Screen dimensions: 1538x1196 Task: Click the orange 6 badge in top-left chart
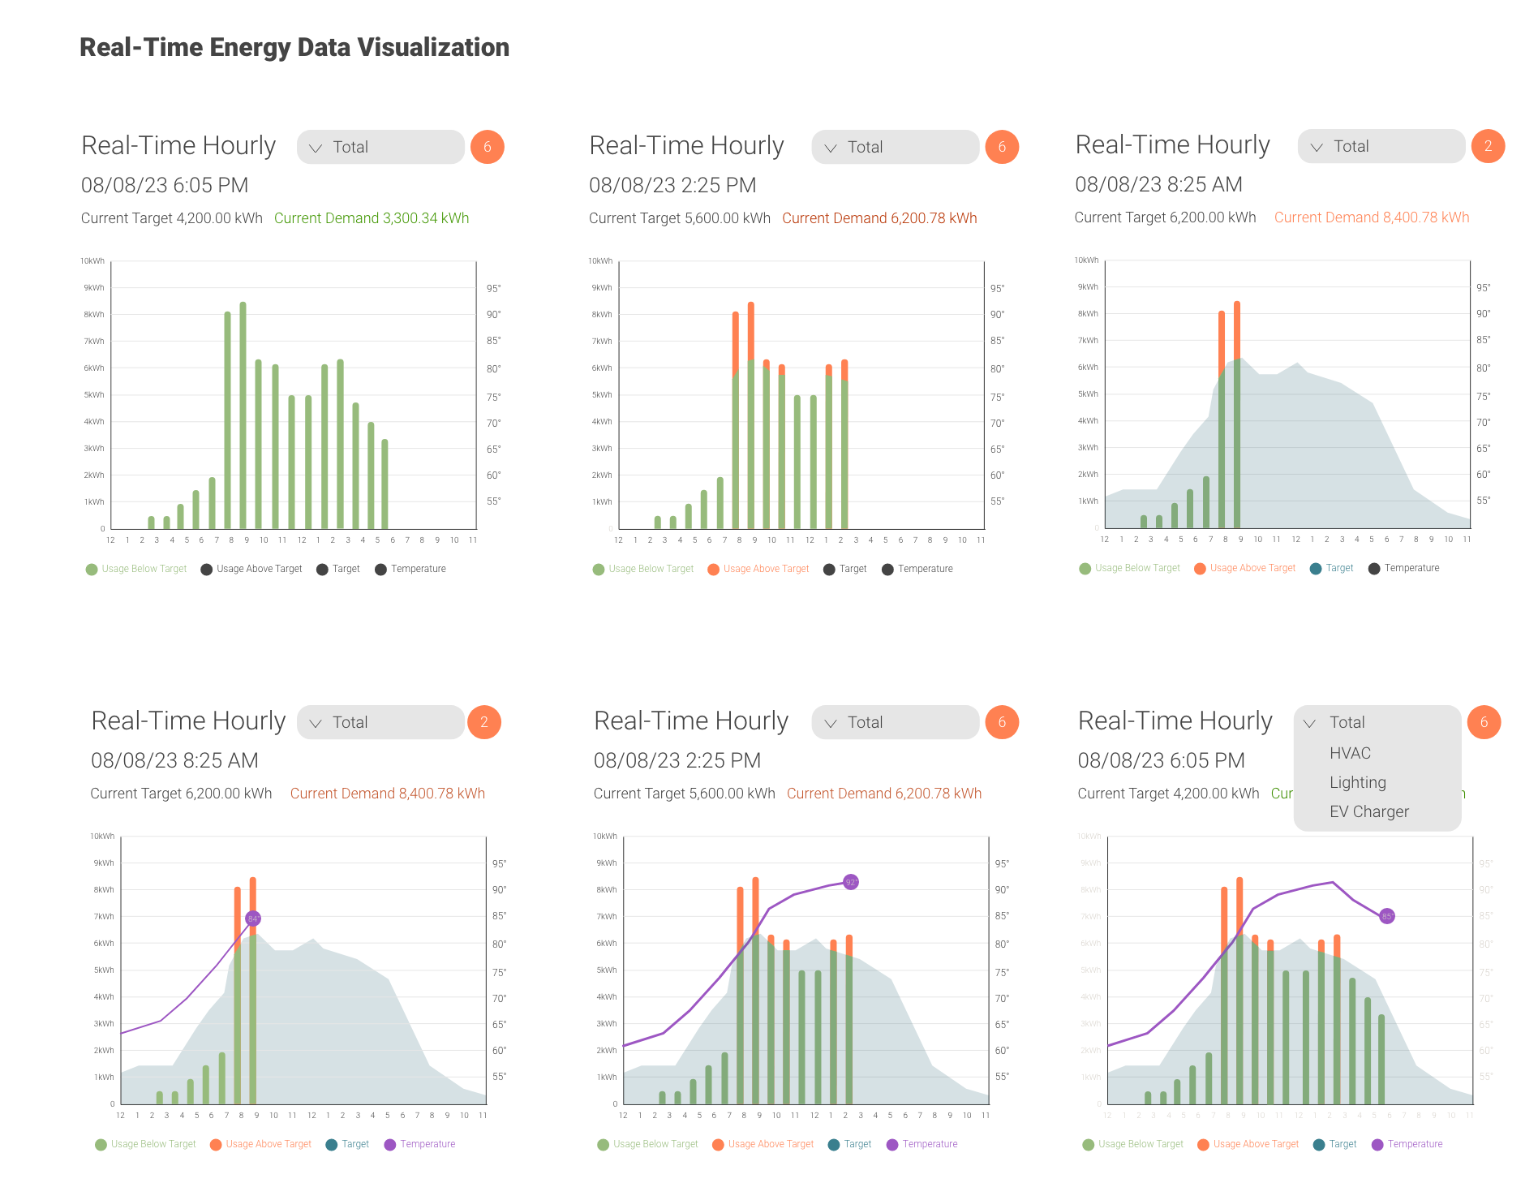click(x=487, y=147)
